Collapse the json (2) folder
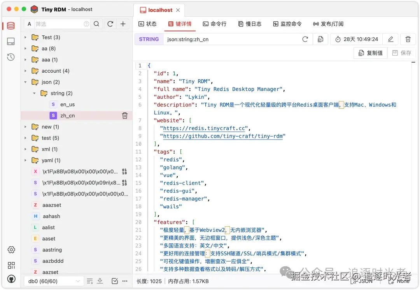The image size is (420, 290). click(x=25, y=82)
